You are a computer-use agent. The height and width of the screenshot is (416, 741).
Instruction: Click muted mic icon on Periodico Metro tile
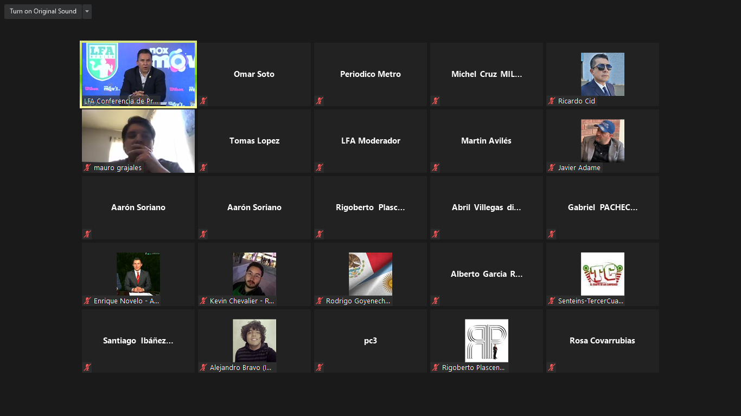(320, 101)
